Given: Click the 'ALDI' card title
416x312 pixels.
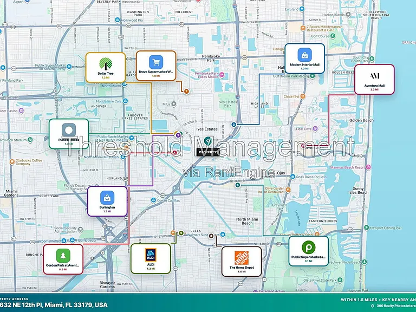Looking at the screenshot, I should tap(151, 265).
